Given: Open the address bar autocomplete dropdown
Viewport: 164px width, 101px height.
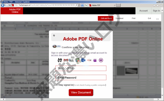Looking at the screenshot, I should point(79,5).
